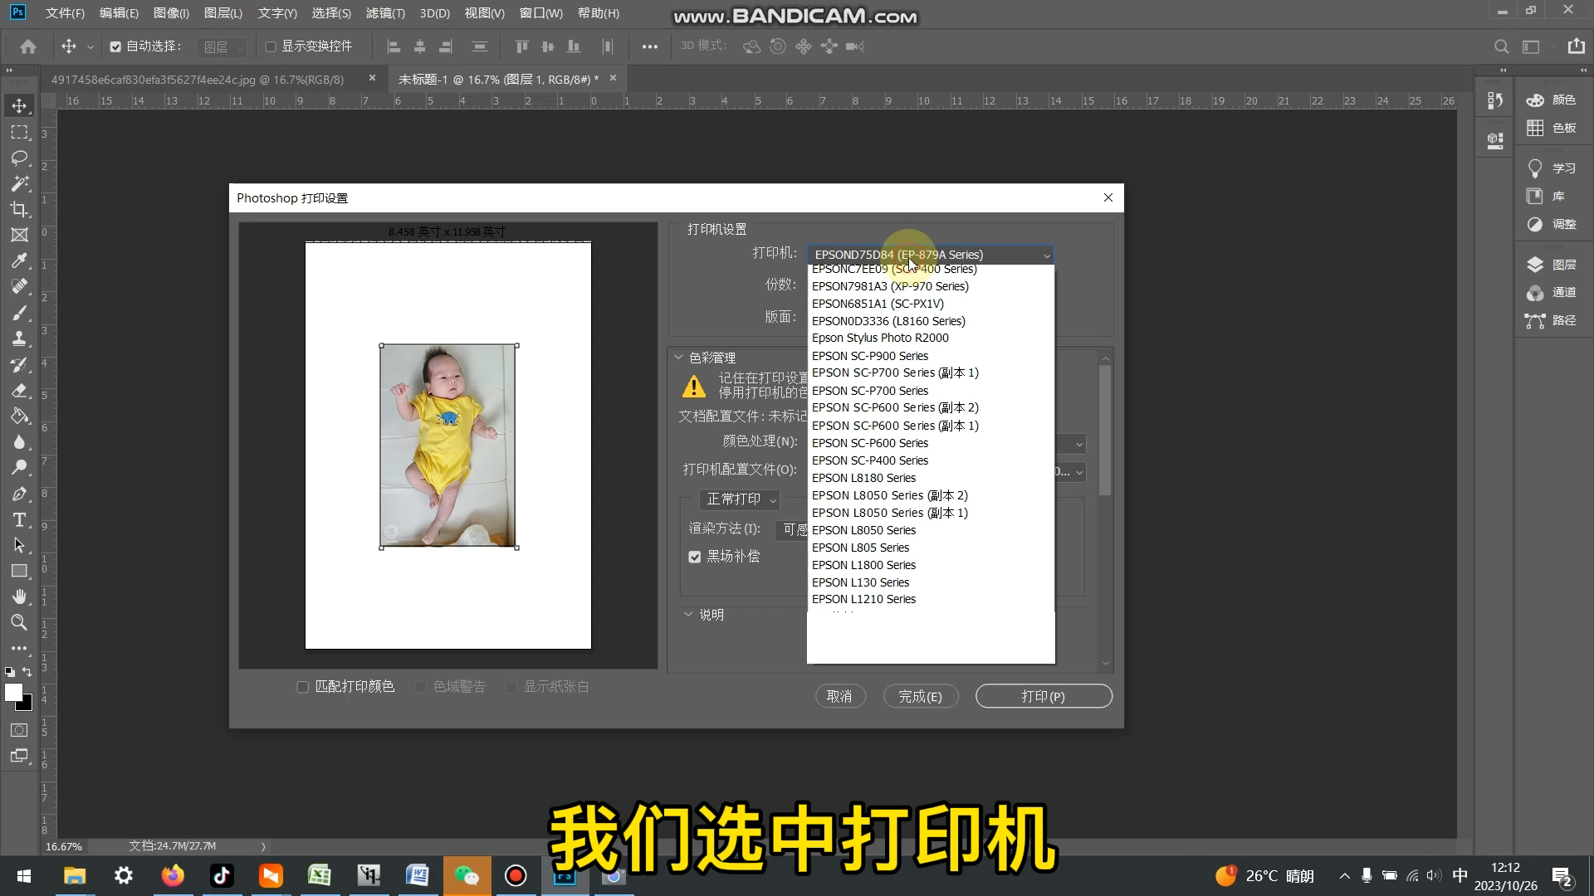Select the Crop tool in the toolbar
The width and height of the screenshot is (1594, 896).
(x=20, y=208)
